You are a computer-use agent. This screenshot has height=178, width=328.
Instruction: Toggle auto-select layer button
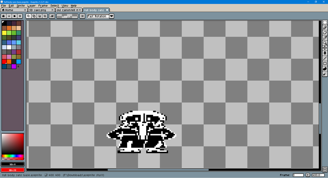click(52, 16)
